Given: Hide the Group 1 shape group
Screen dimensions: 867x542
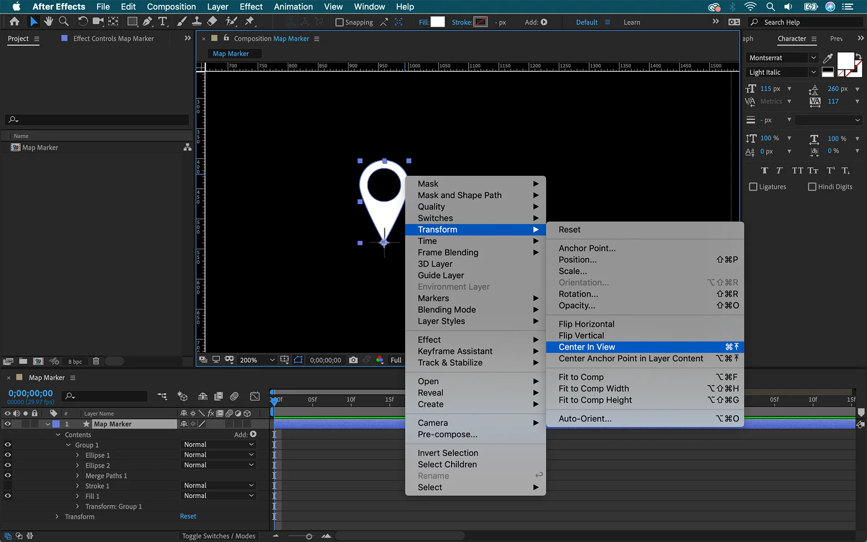Looking at the screenshot, I should pos(7,445).
